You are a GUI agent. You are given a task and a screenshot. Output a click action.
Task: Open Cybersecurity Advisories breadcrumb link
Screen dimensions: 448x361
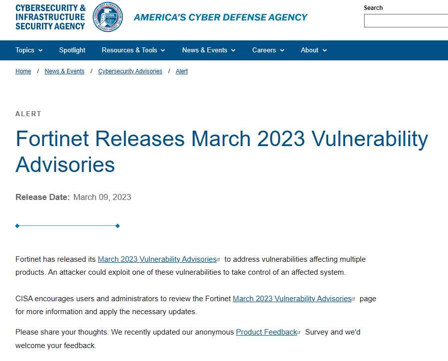point(130,71)
